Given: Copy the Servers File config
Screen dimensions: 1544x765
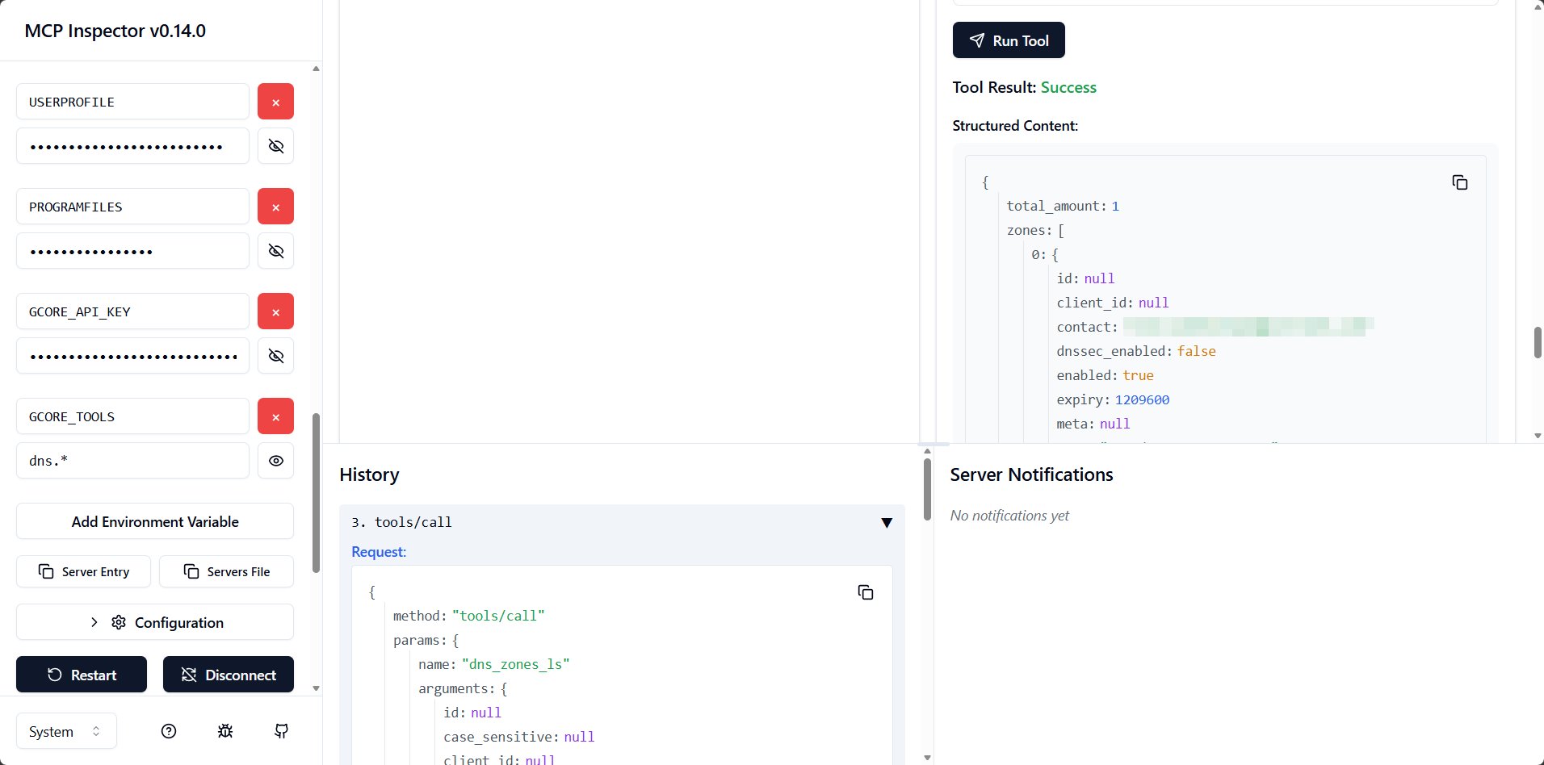Looking at the screenshot, I should (226, 571).
